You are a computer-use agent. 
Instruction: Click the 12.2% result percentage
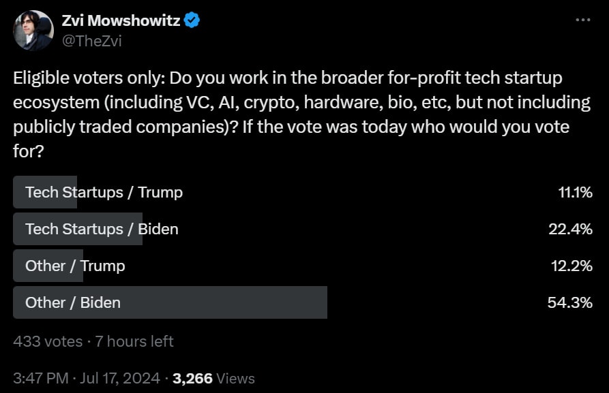coord(571,266)
